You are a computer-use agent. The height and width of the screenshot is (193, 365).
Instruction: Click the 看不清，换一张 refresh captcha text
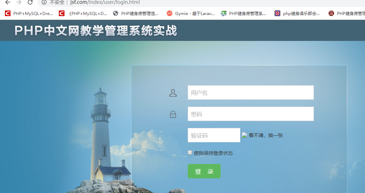[266, 135]
